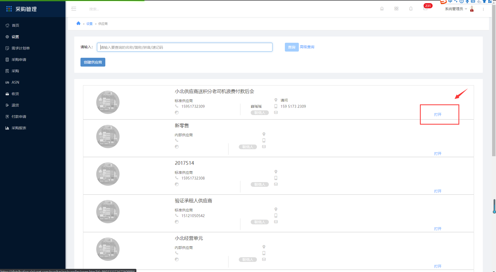Viewport: 496px width, 272px height.
Task: Click the globe website icon in the 新零售 row
Action: tap(177, 147)
